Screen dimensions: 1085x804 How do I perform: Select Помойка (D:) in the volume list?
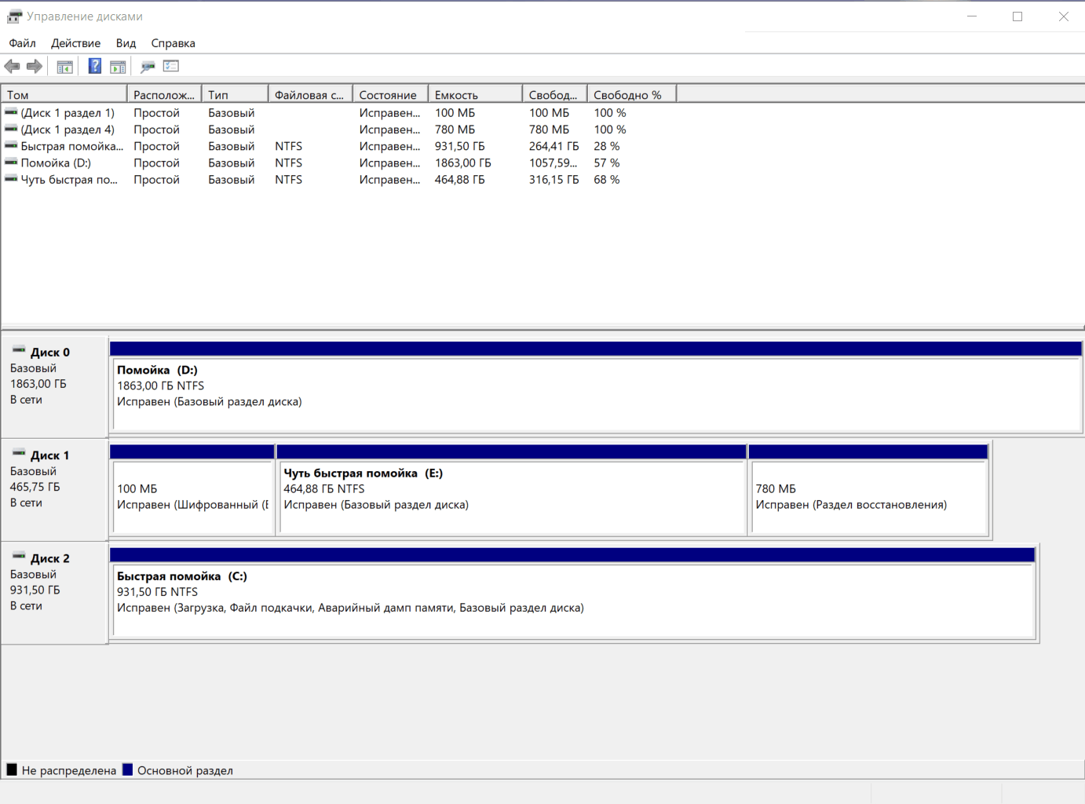pyautogui.click(x=56, y=163)
